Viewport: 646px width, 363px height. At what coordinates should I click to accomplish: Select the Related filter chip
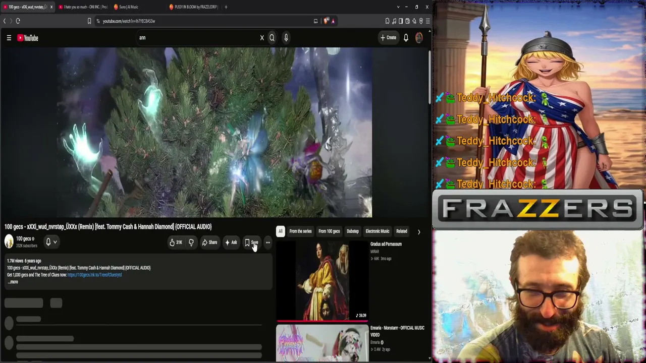click(x=402, y=231)
